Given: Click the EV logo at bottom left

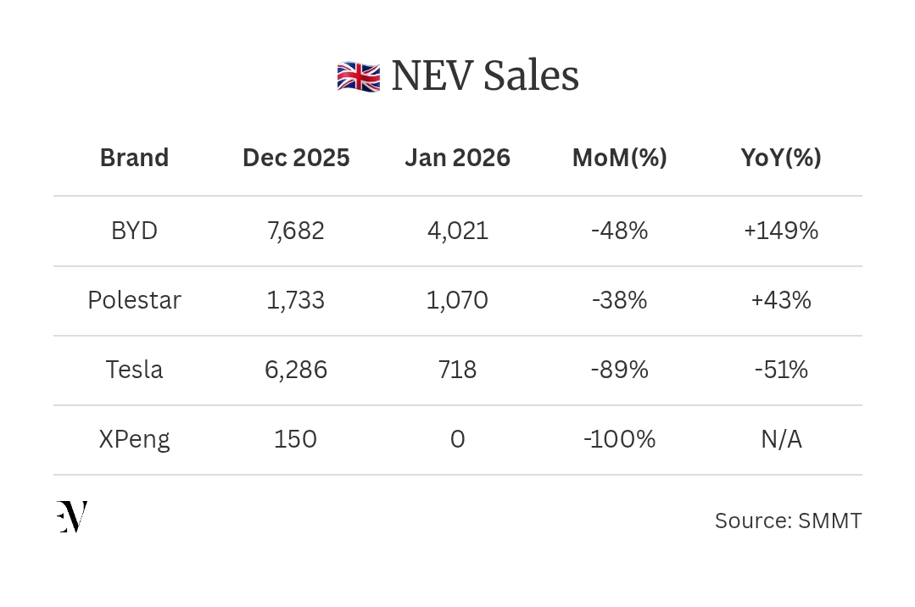Looking at the screenshot, I should pyautogui.click(x=72, y=516).
